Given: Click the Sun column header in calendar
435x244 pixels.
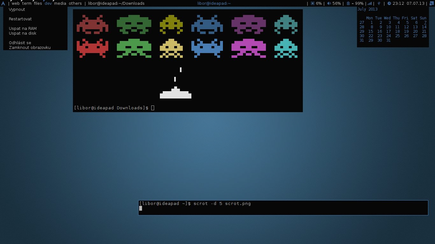Looking at the screenshot, I should click(423, 18).
